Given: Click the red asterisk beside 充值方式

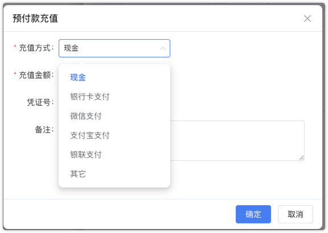Looking at the screenshot, I should point(15,47).
